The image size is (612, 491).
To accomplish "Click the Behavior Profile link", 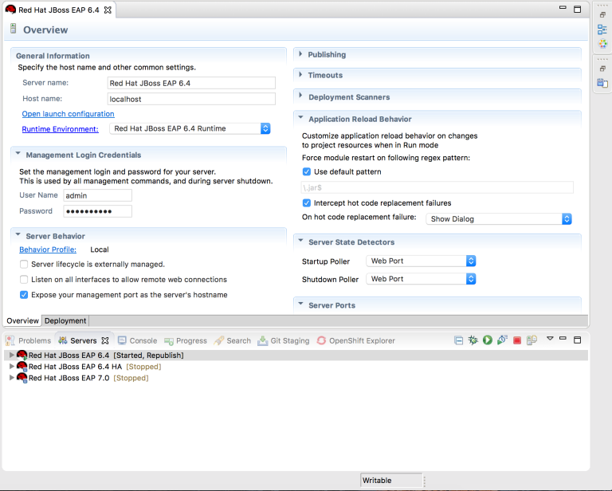I will point(48,249).
